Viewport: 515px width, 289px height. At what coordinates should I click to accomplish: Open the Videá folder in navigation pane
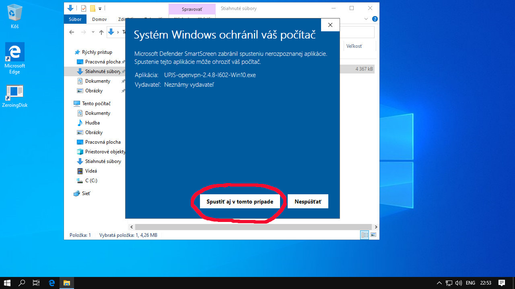coord(91,171)
